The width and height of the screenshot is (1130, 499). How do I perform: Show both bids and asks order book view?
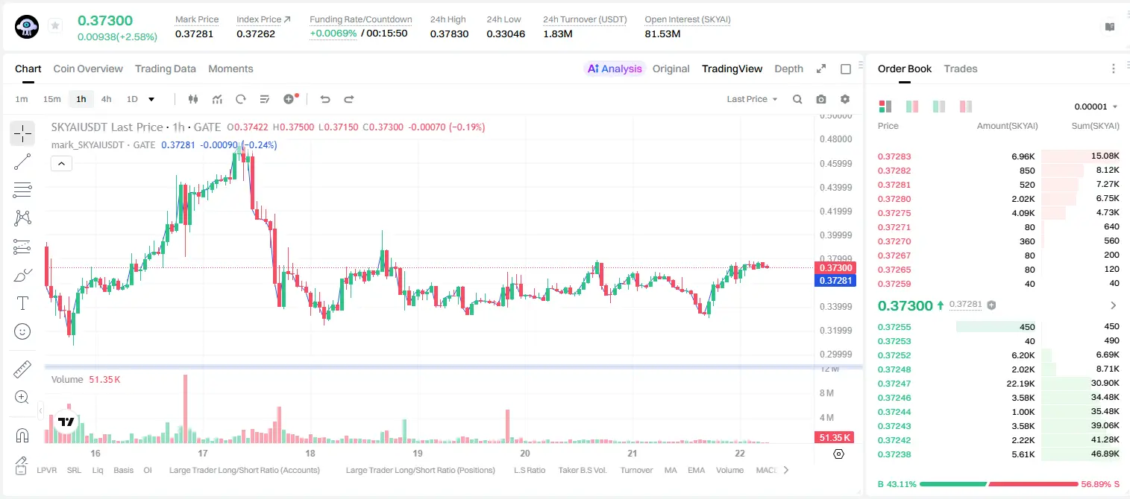[x=885, y=107]
